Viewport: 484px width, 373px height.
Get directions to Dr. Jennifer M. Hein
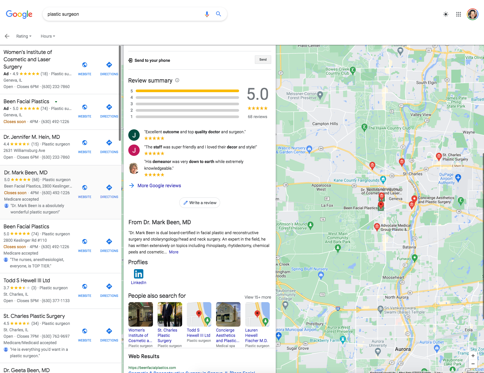(109, 143)
